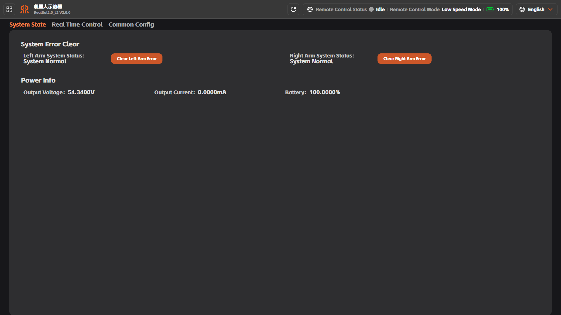This screenshot has width=561, height=315.
Task: Select the System State tab
Action: pos(28,24)
